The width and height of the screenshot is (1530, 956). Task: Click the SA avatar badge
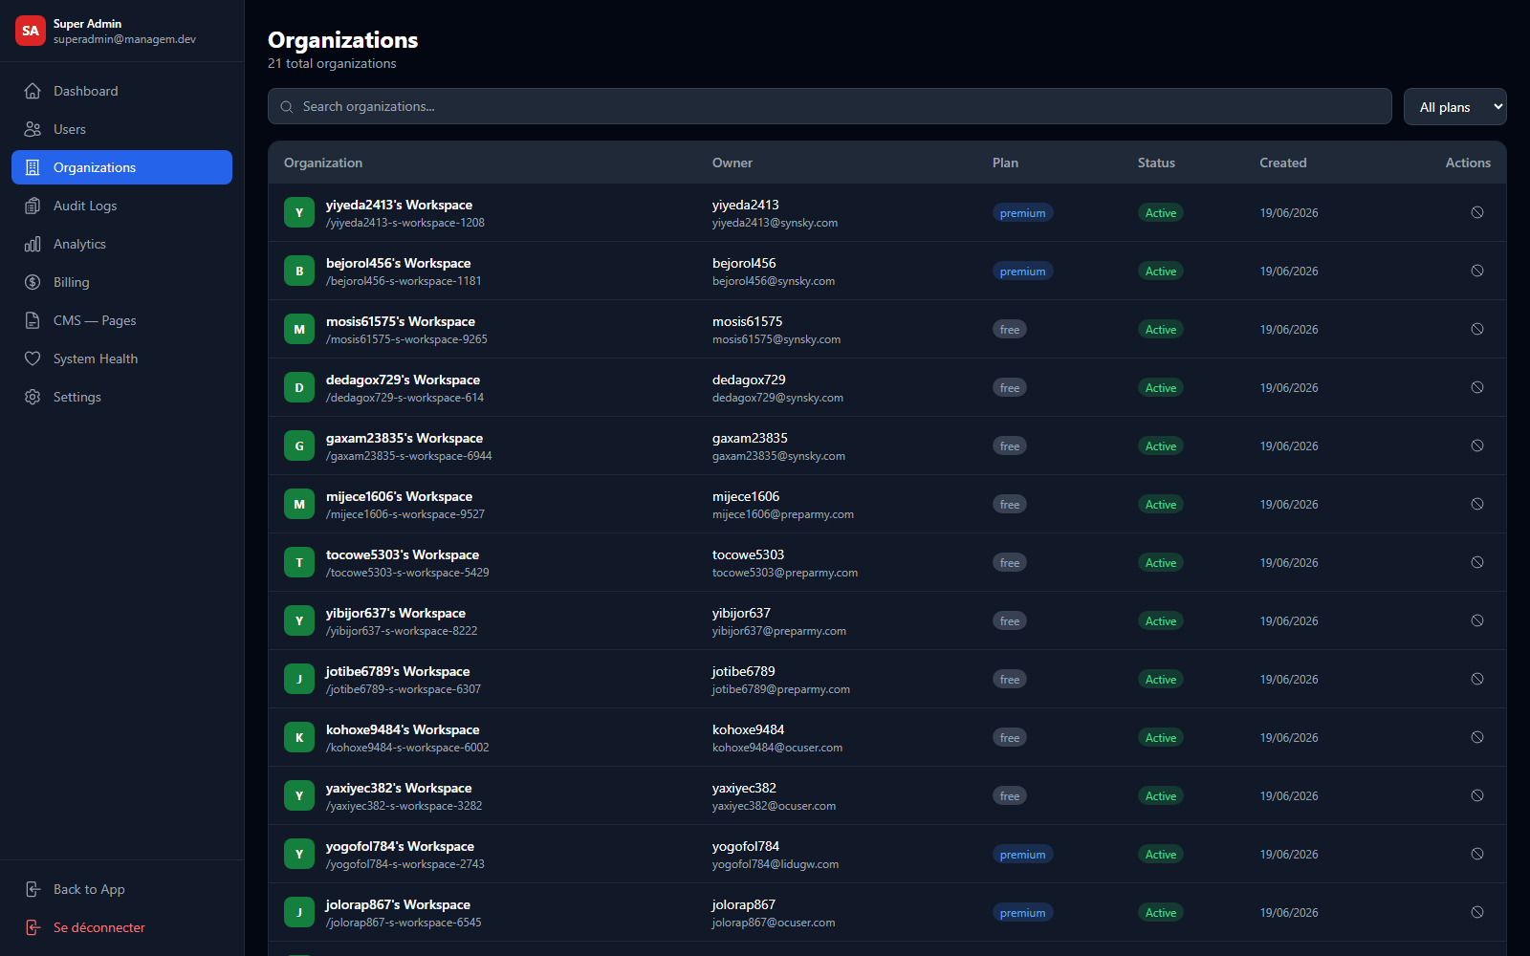point(31,31)
